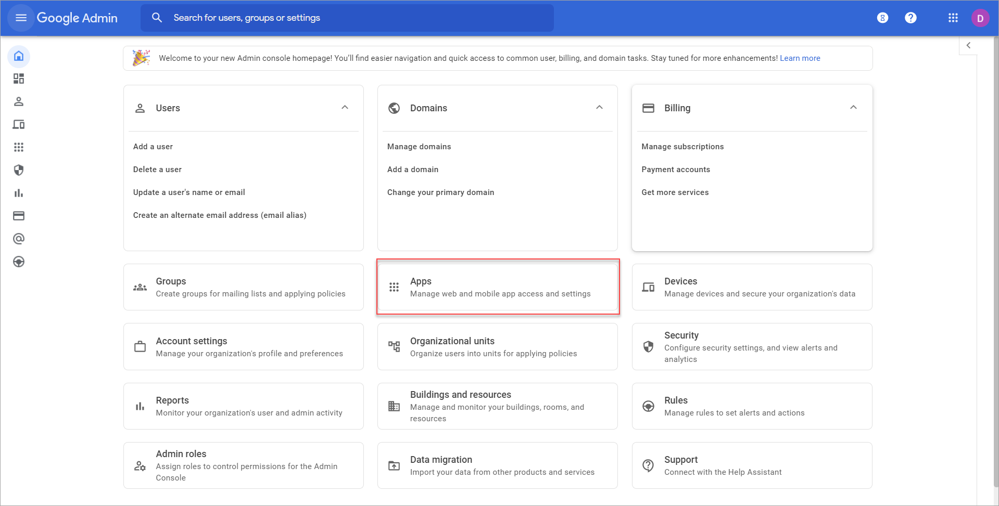Viewport: 999px width, 506px height.
Task: Click the search users, groups or settings field
Action: click(347, 18)
